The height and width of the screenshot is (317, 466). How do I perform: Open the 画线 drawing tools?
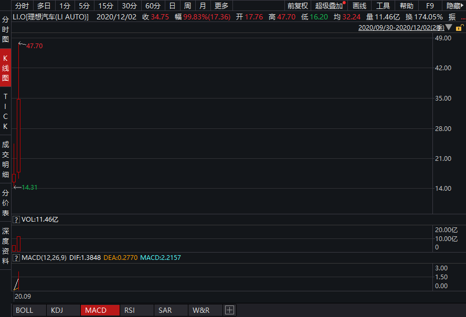[x=359, y=6]
